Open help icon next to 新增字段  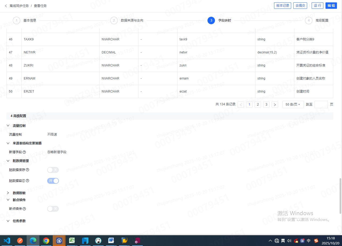24,152
